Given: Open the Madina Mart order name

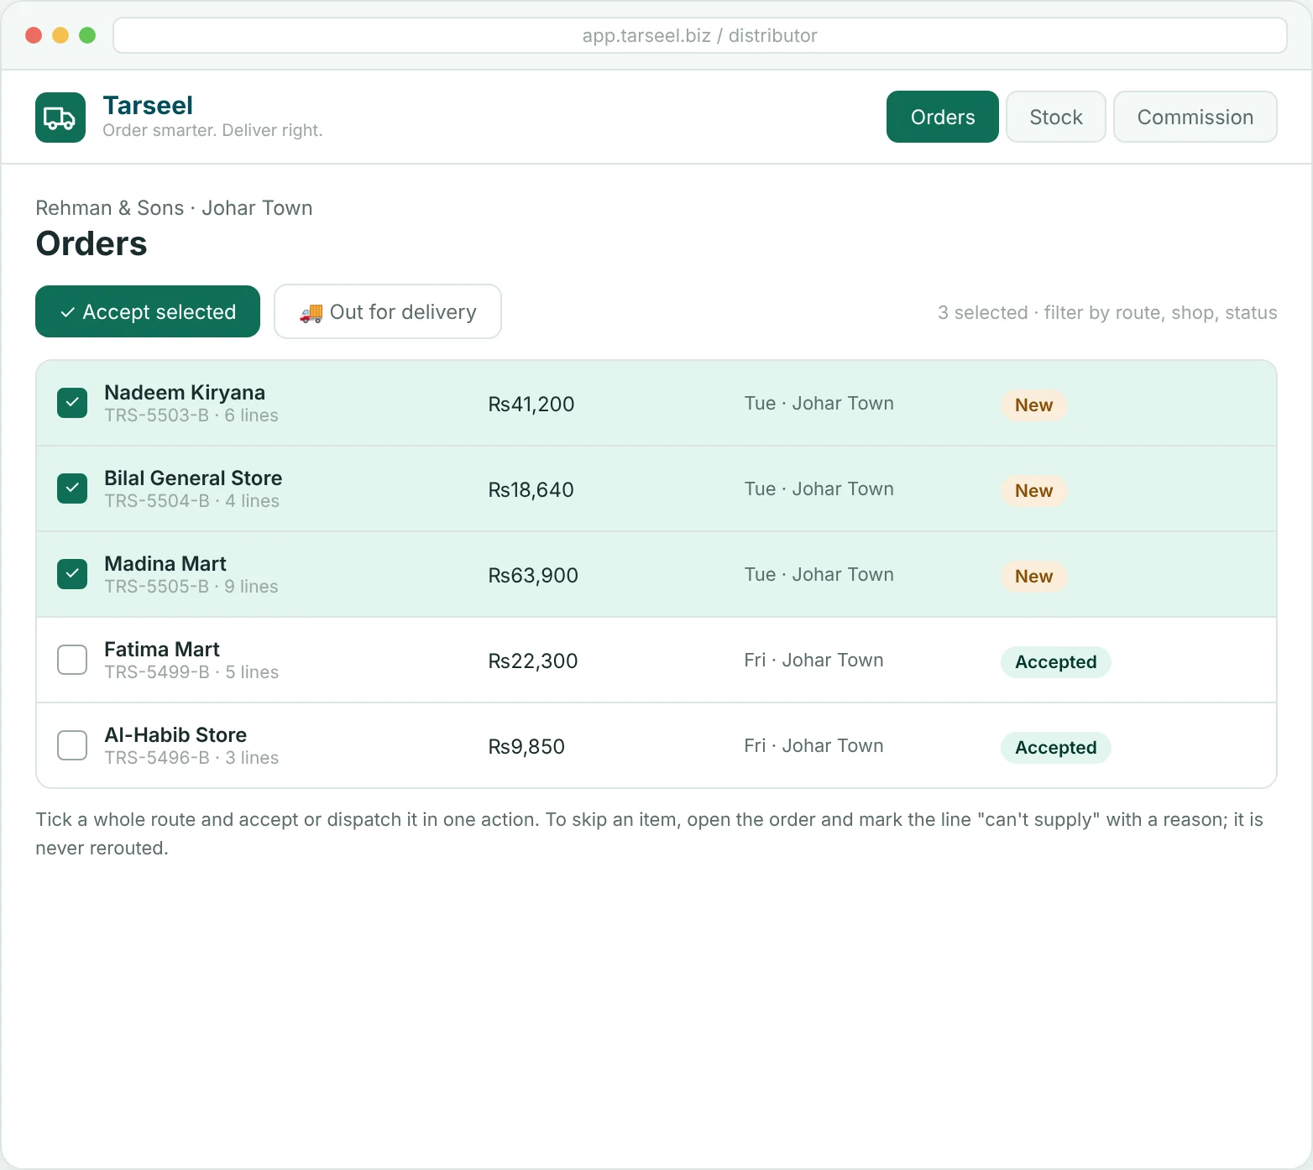Looking at the screenshot, I should point(165,564).
